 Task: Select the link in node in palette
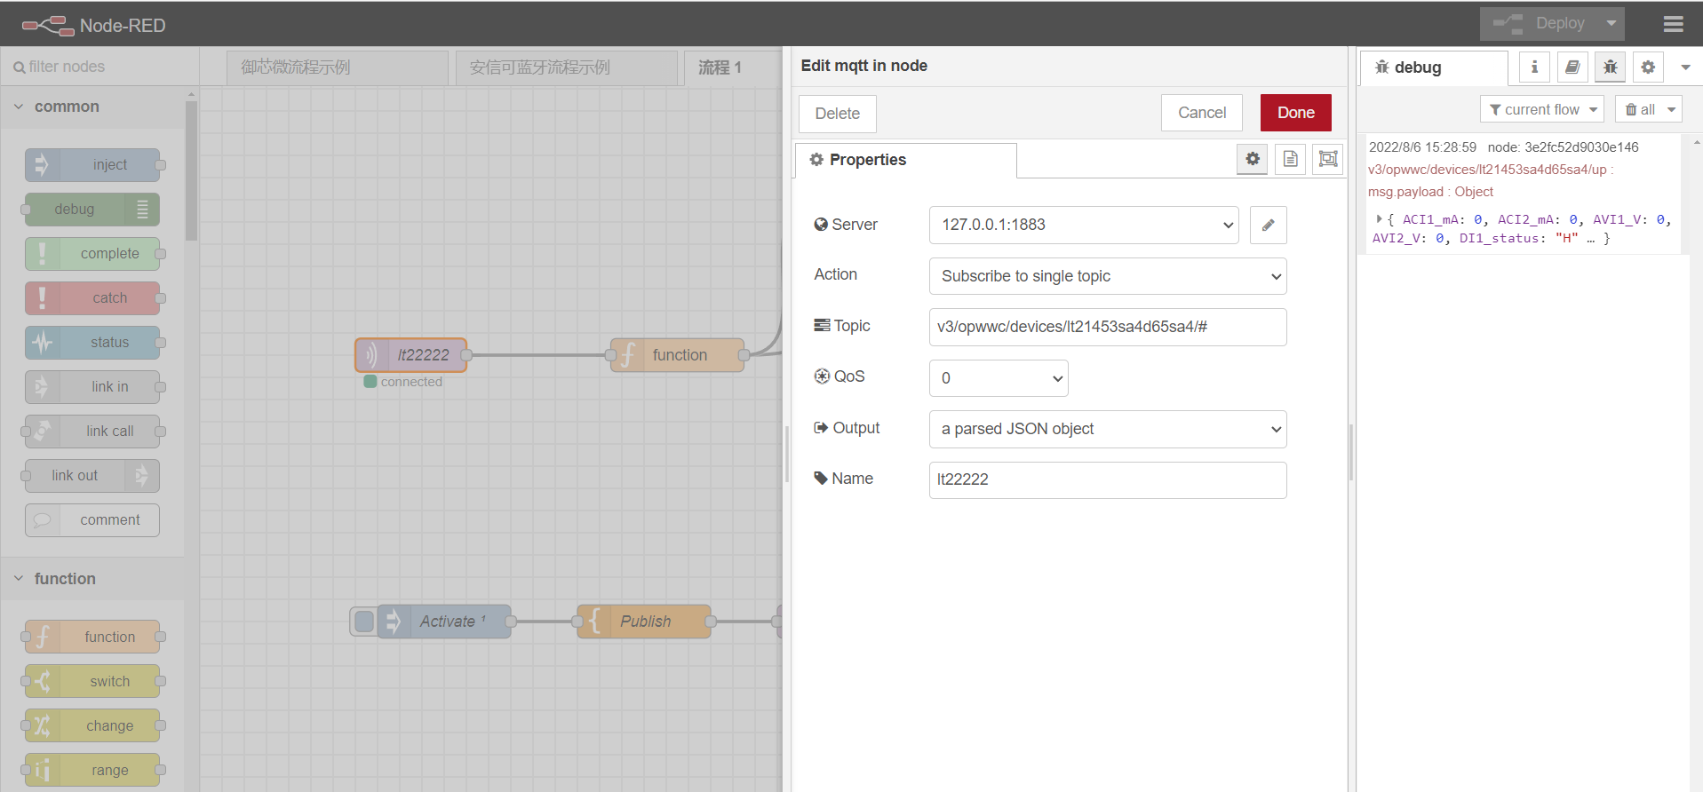(x=92, y=387)
